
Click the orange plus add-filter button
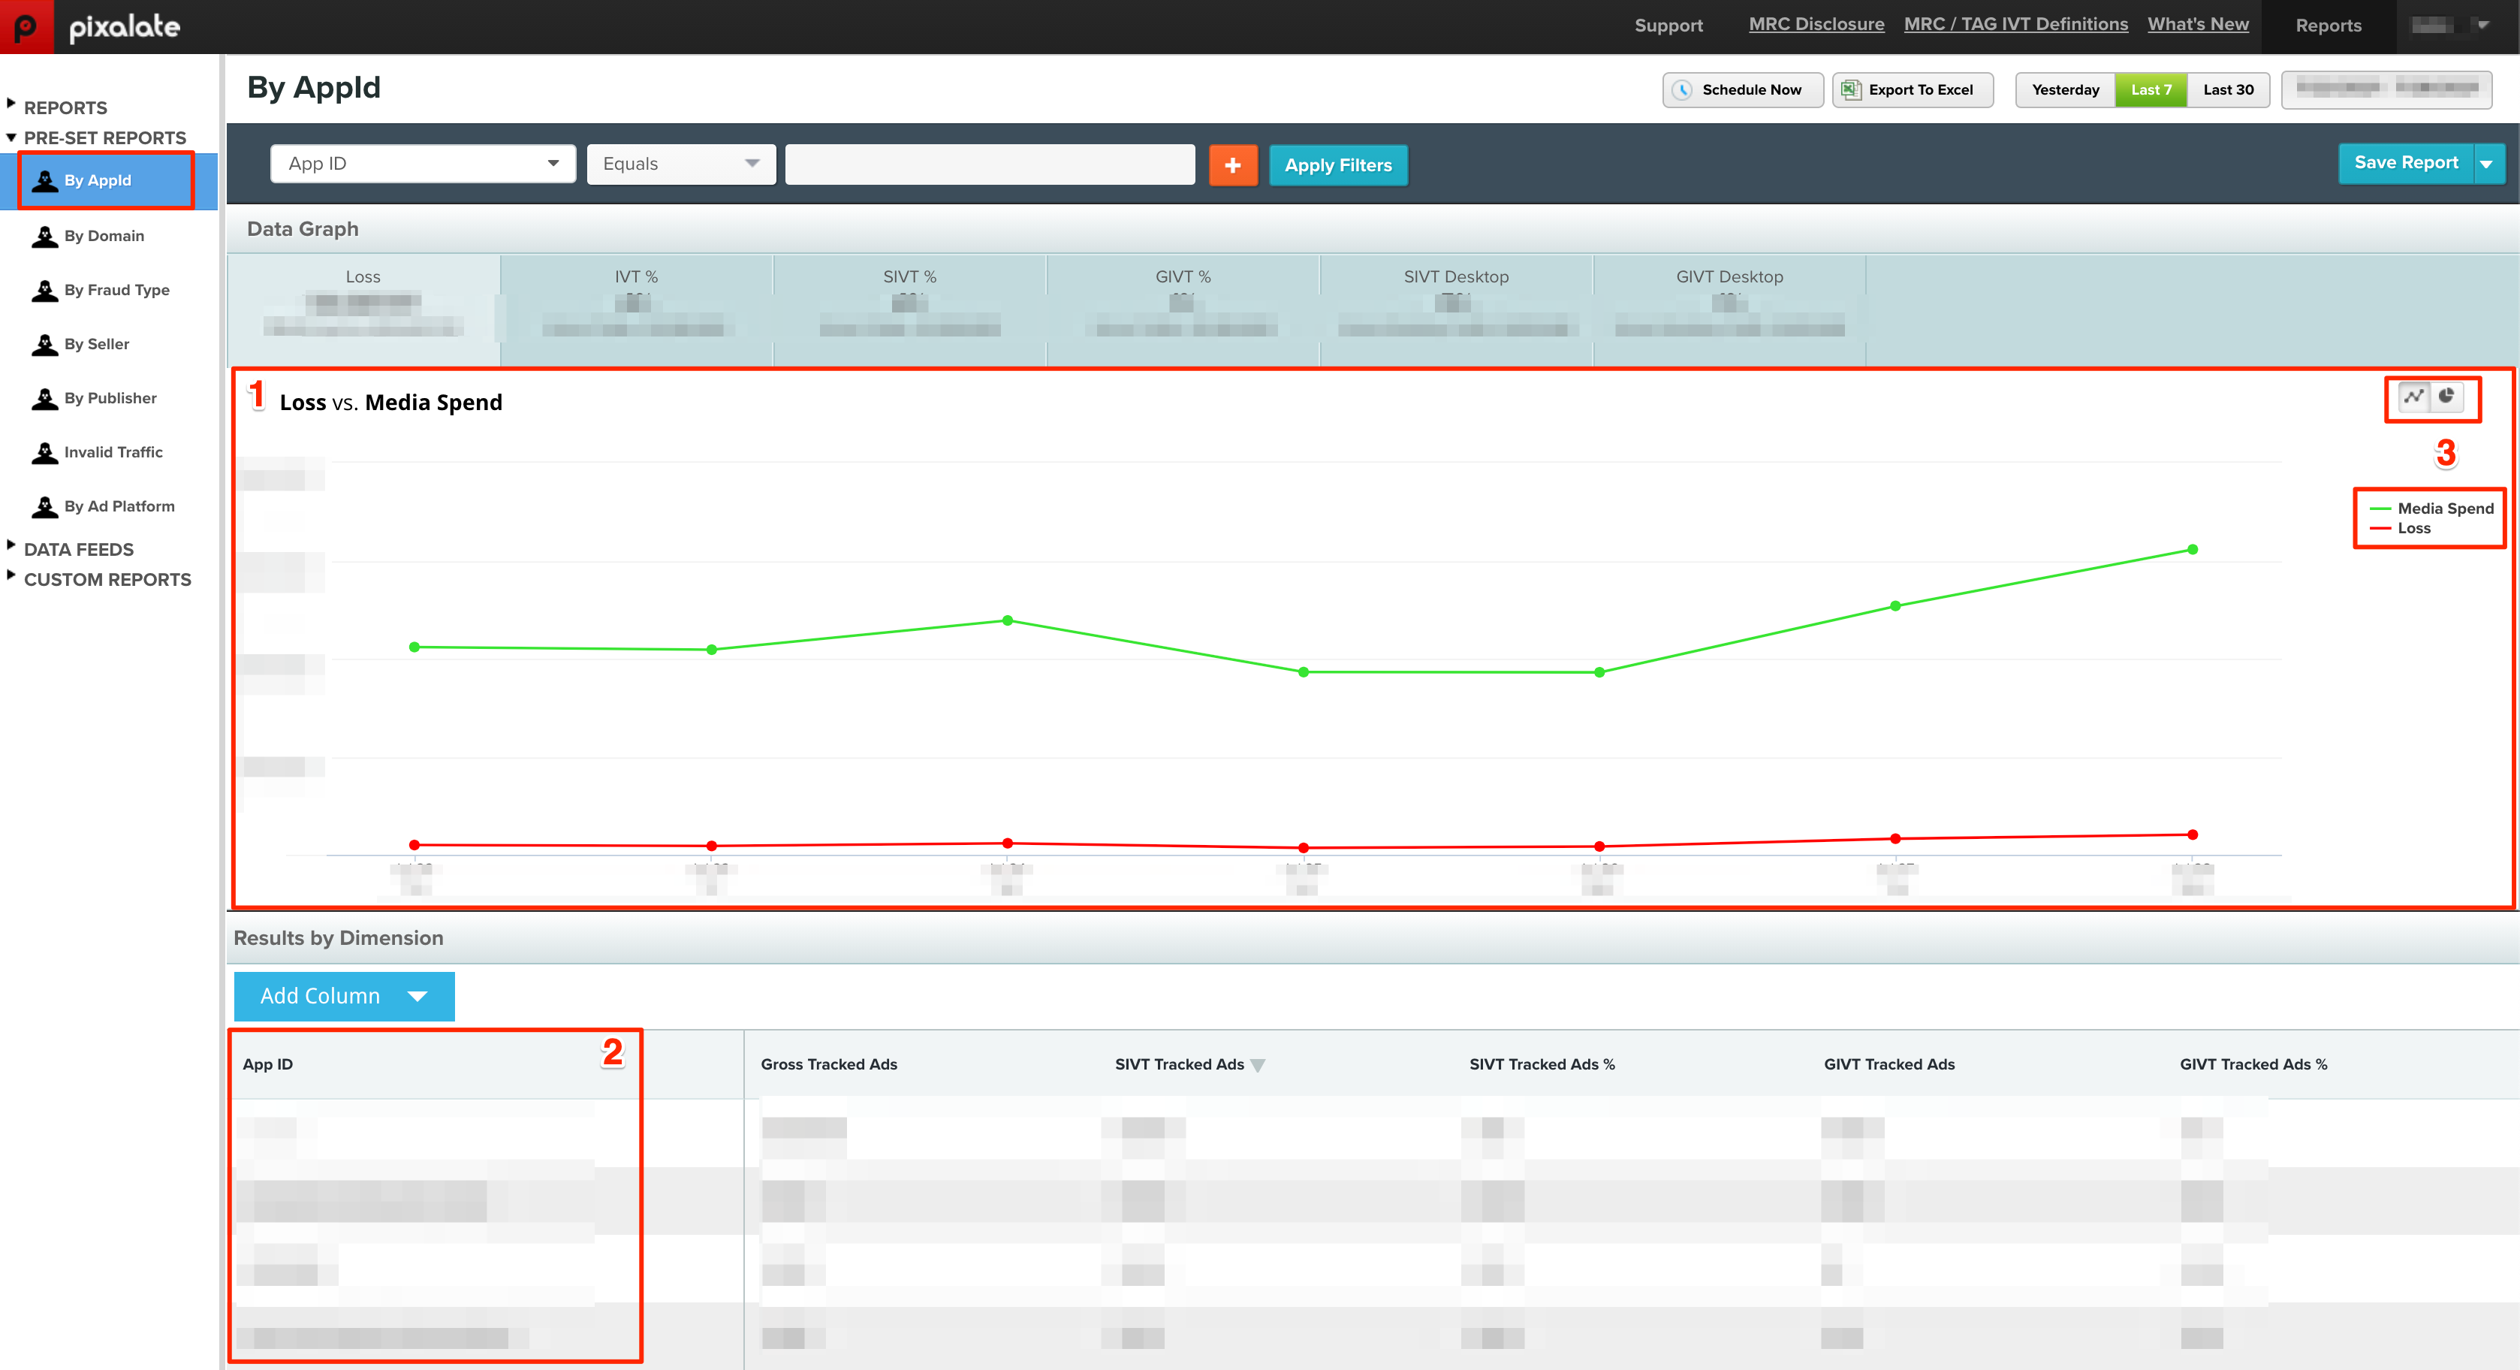click(1233, 165)
